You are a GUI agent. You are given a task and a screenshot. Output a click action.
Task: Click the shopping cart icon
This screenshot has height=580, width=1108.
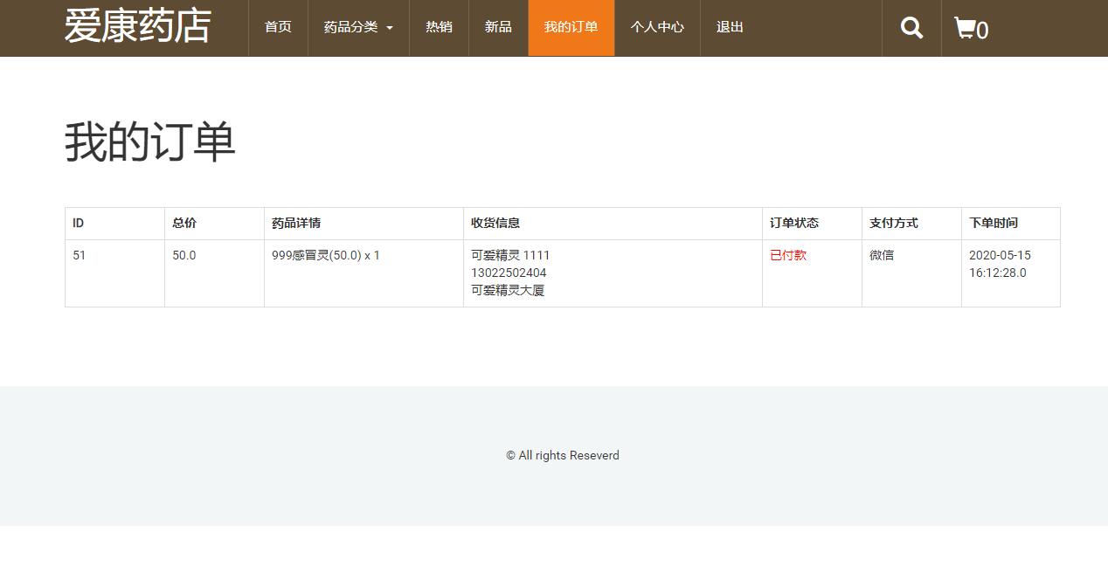966,28
